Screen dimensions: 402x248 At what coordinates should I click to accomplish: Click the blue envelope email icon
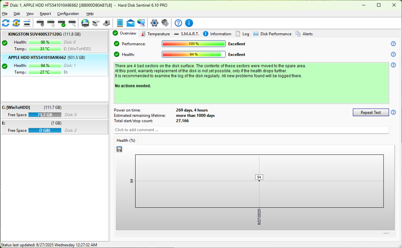click(131, 23)
